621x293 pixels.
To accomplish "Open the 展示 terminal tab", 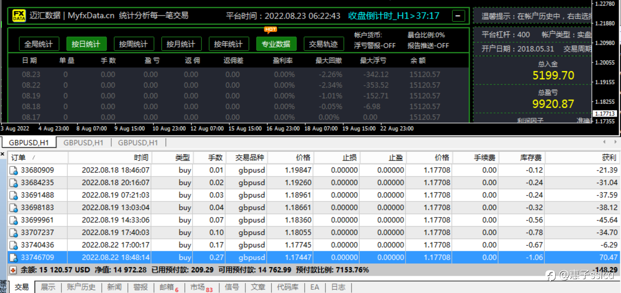I will click(x=48, y=287).
